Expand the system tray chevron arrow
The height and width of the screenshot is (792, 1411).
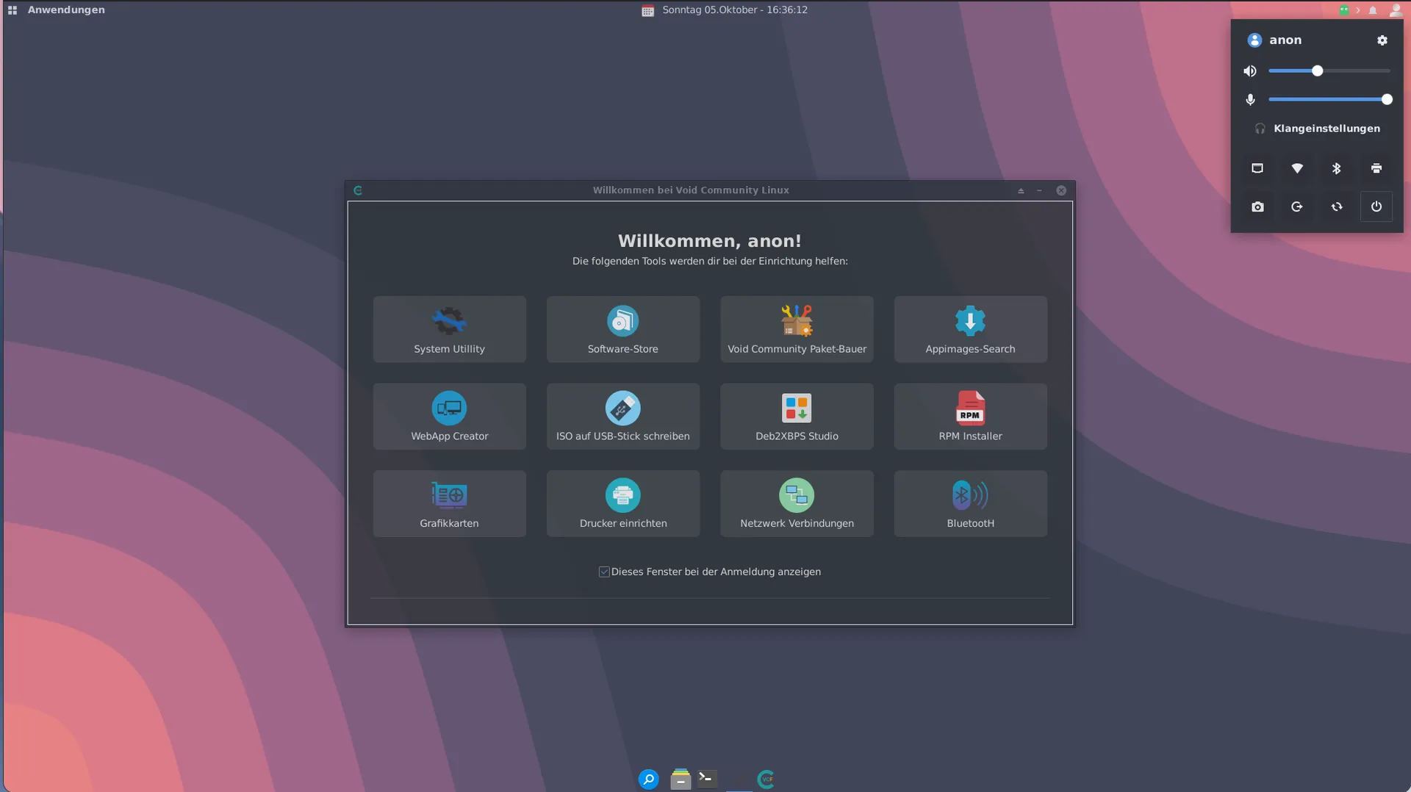pos(1358,10)
